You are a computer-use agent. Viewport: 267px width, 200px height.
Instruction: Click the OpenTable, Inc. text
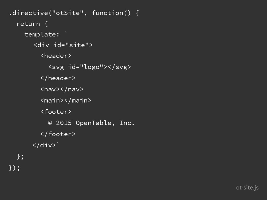105,123
